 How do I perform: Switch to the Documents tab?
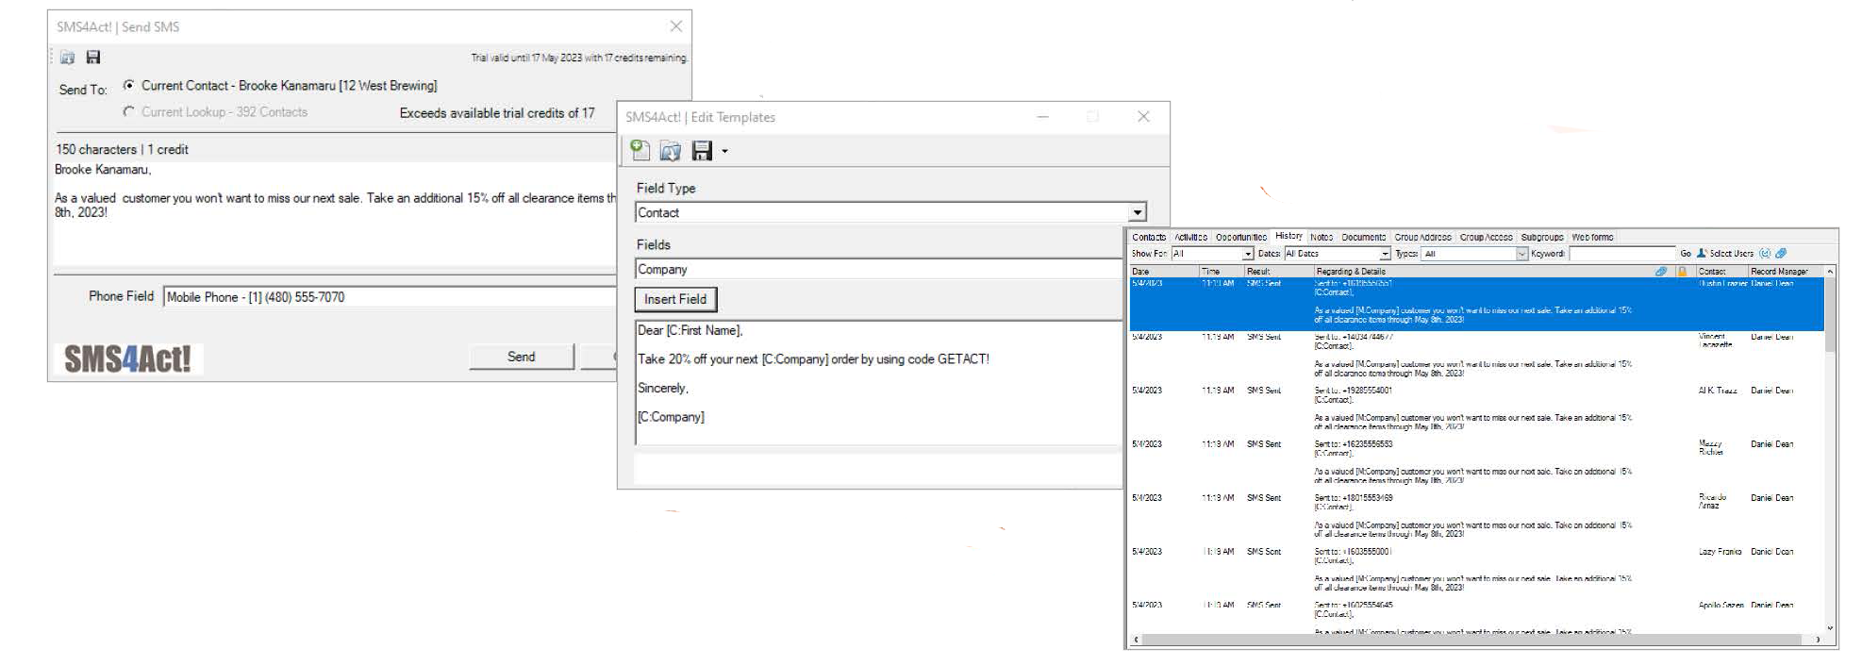coord(1363,238)
